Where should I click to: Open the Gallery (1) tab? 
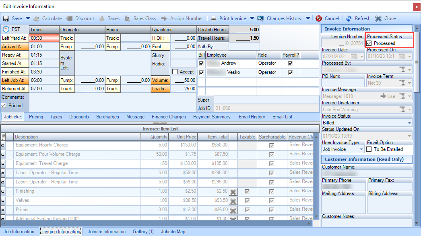[x=143, y=232]
